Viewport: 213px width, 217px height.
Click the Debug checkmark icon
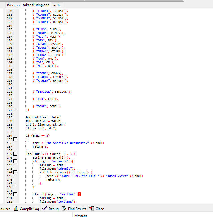pyautogui.click(x=45, y=209)
